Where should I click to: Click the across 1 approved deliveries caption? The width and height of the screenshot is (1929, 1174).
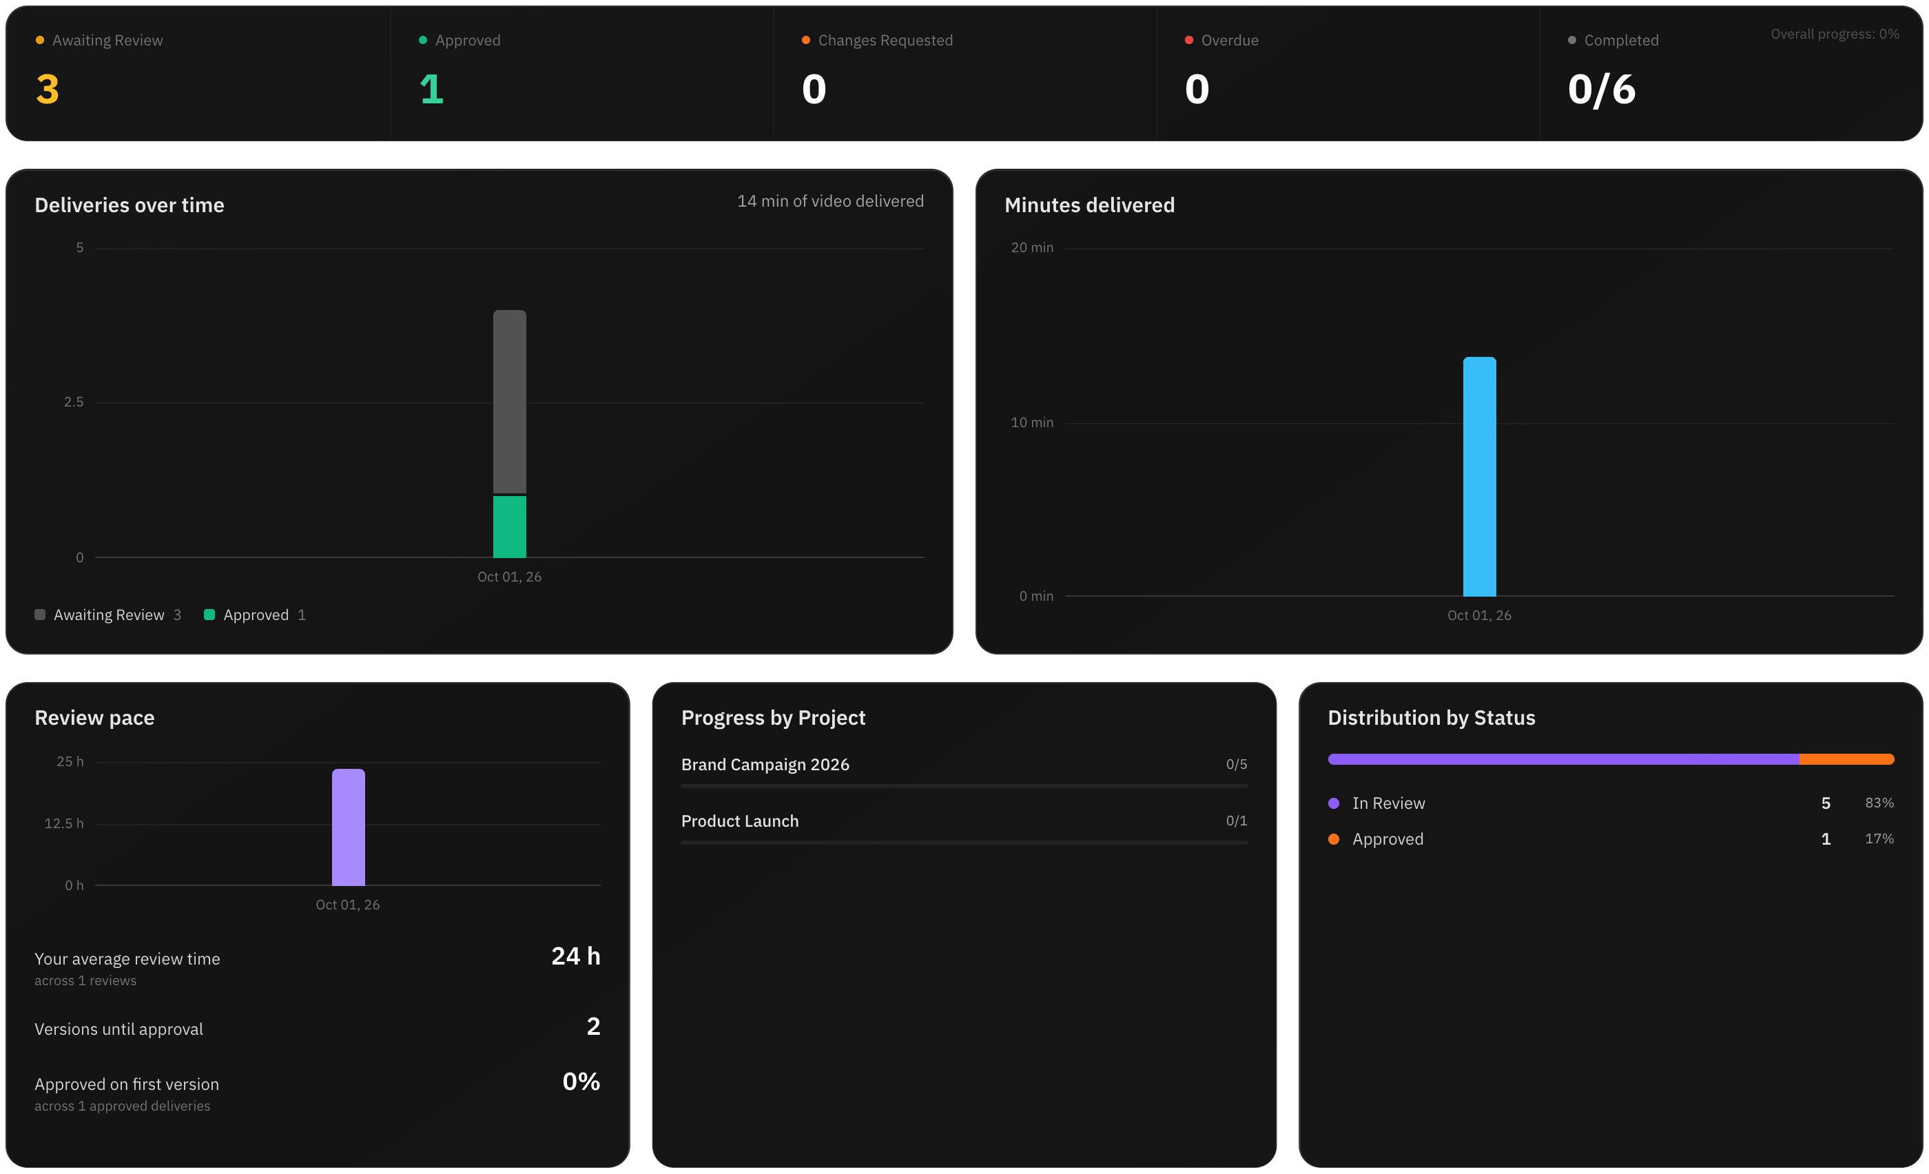click(122, 1106)
